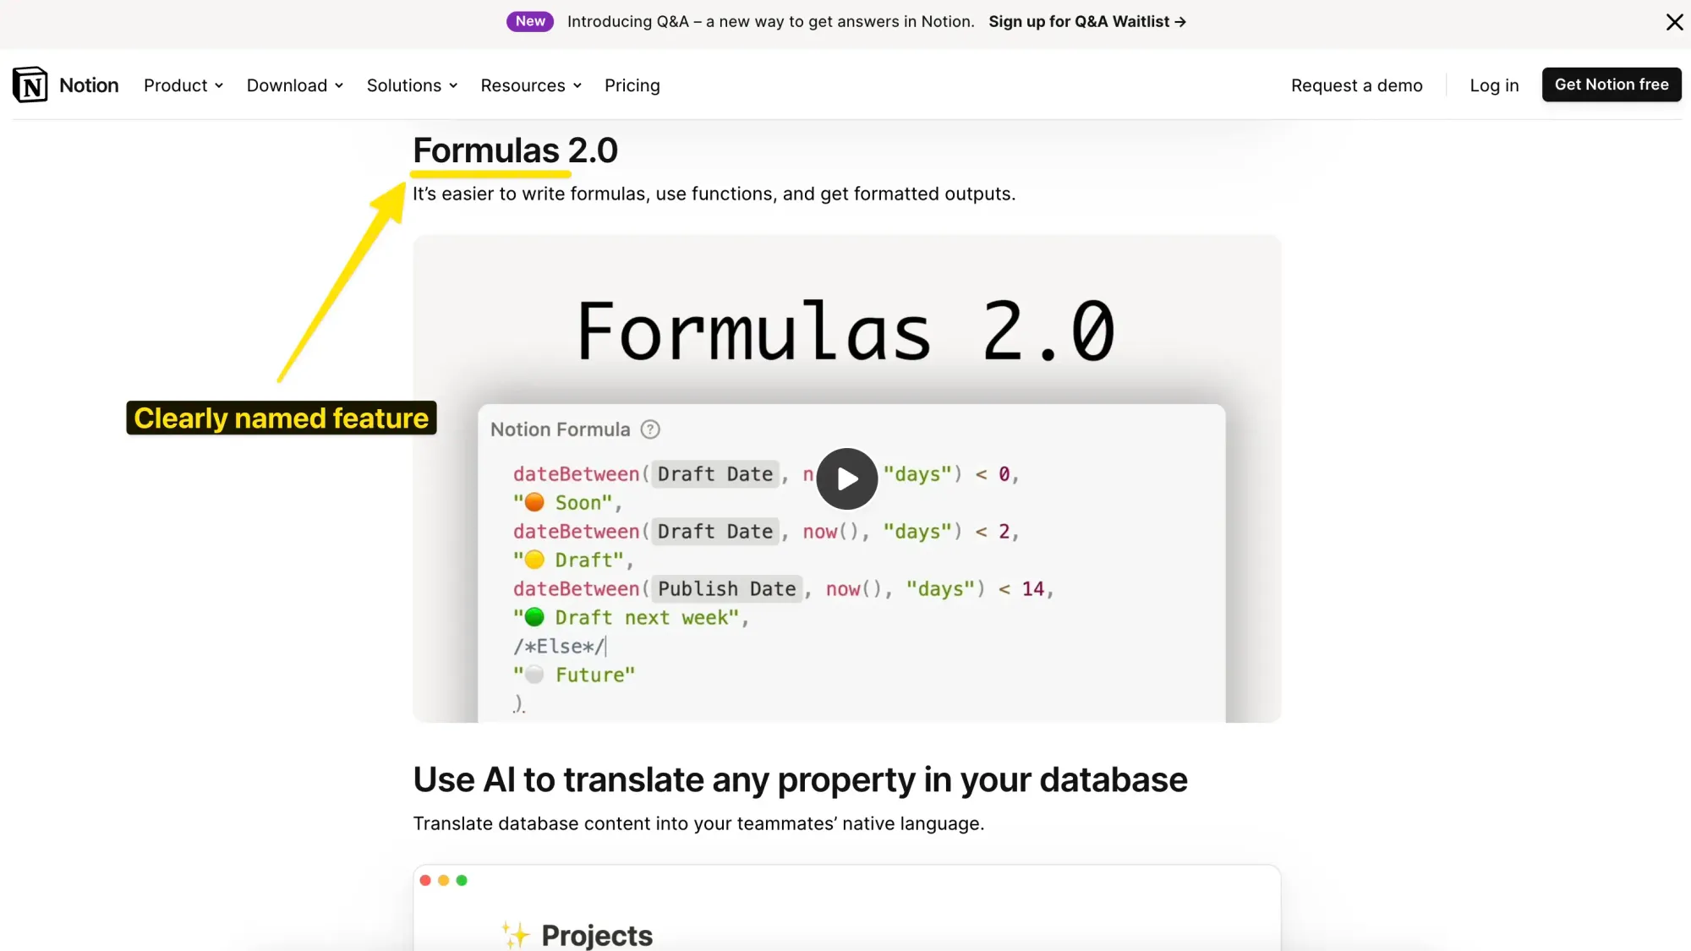Click the Request a demo button

(1356, 84)
